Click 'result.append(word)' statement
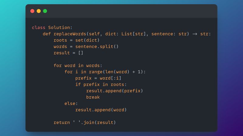The image size is (243, 136). coord(101,110)
